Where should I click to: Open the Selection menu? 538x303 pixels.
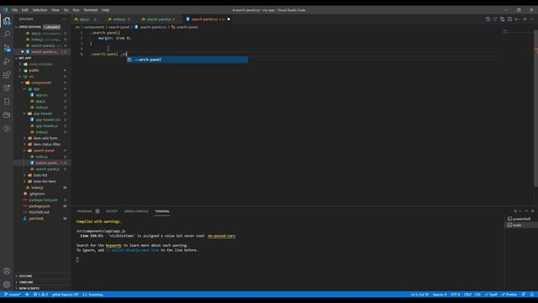(40, 10)
